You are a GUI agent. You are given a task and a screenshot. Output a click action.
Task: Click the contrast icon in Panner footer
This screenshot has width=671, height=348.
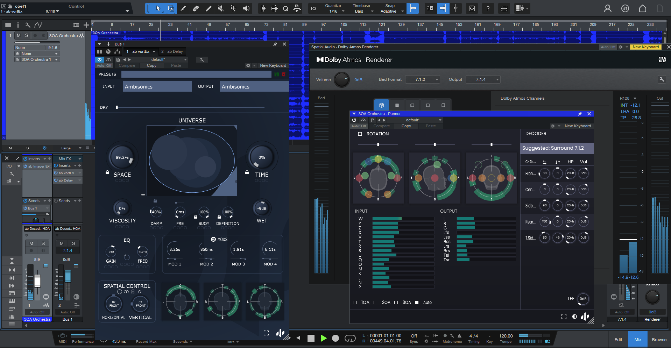click(574, 317)
